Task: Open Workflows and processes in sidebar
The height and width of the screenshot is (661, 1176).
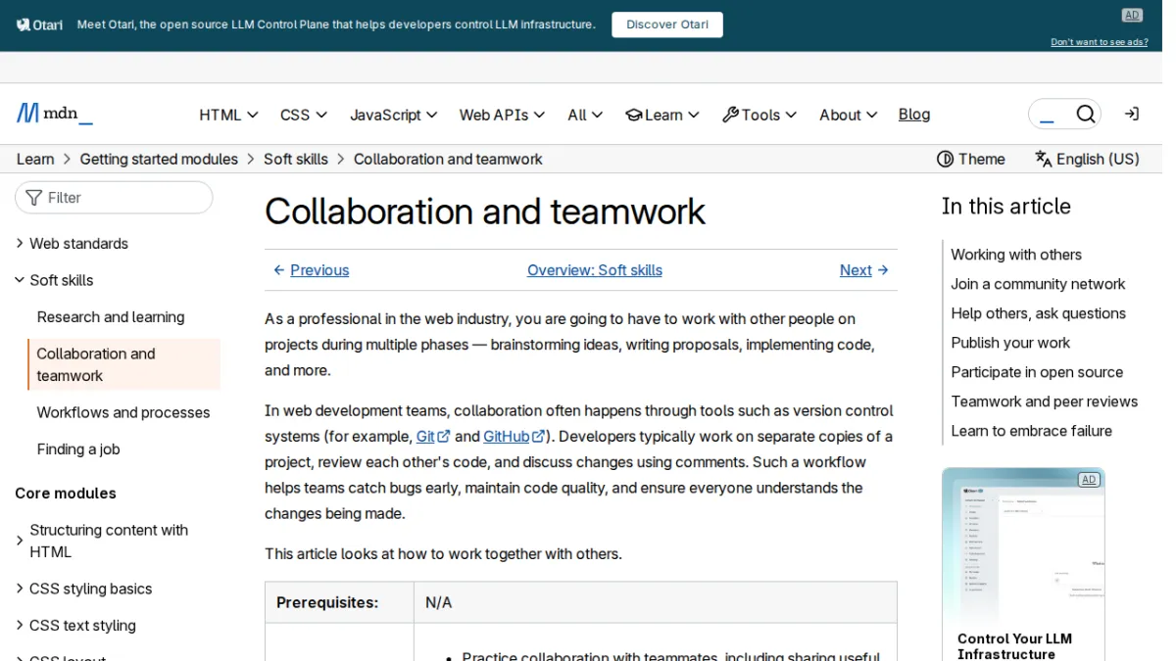Action: click(123, 412)
